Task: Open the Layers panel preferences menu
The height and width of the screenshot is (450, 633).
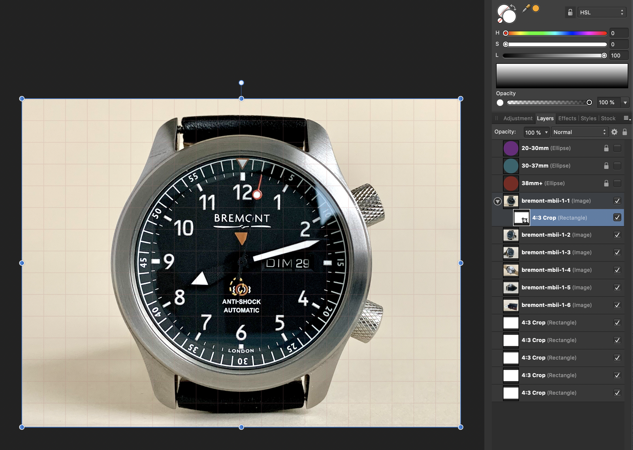Action: point(627,118)
